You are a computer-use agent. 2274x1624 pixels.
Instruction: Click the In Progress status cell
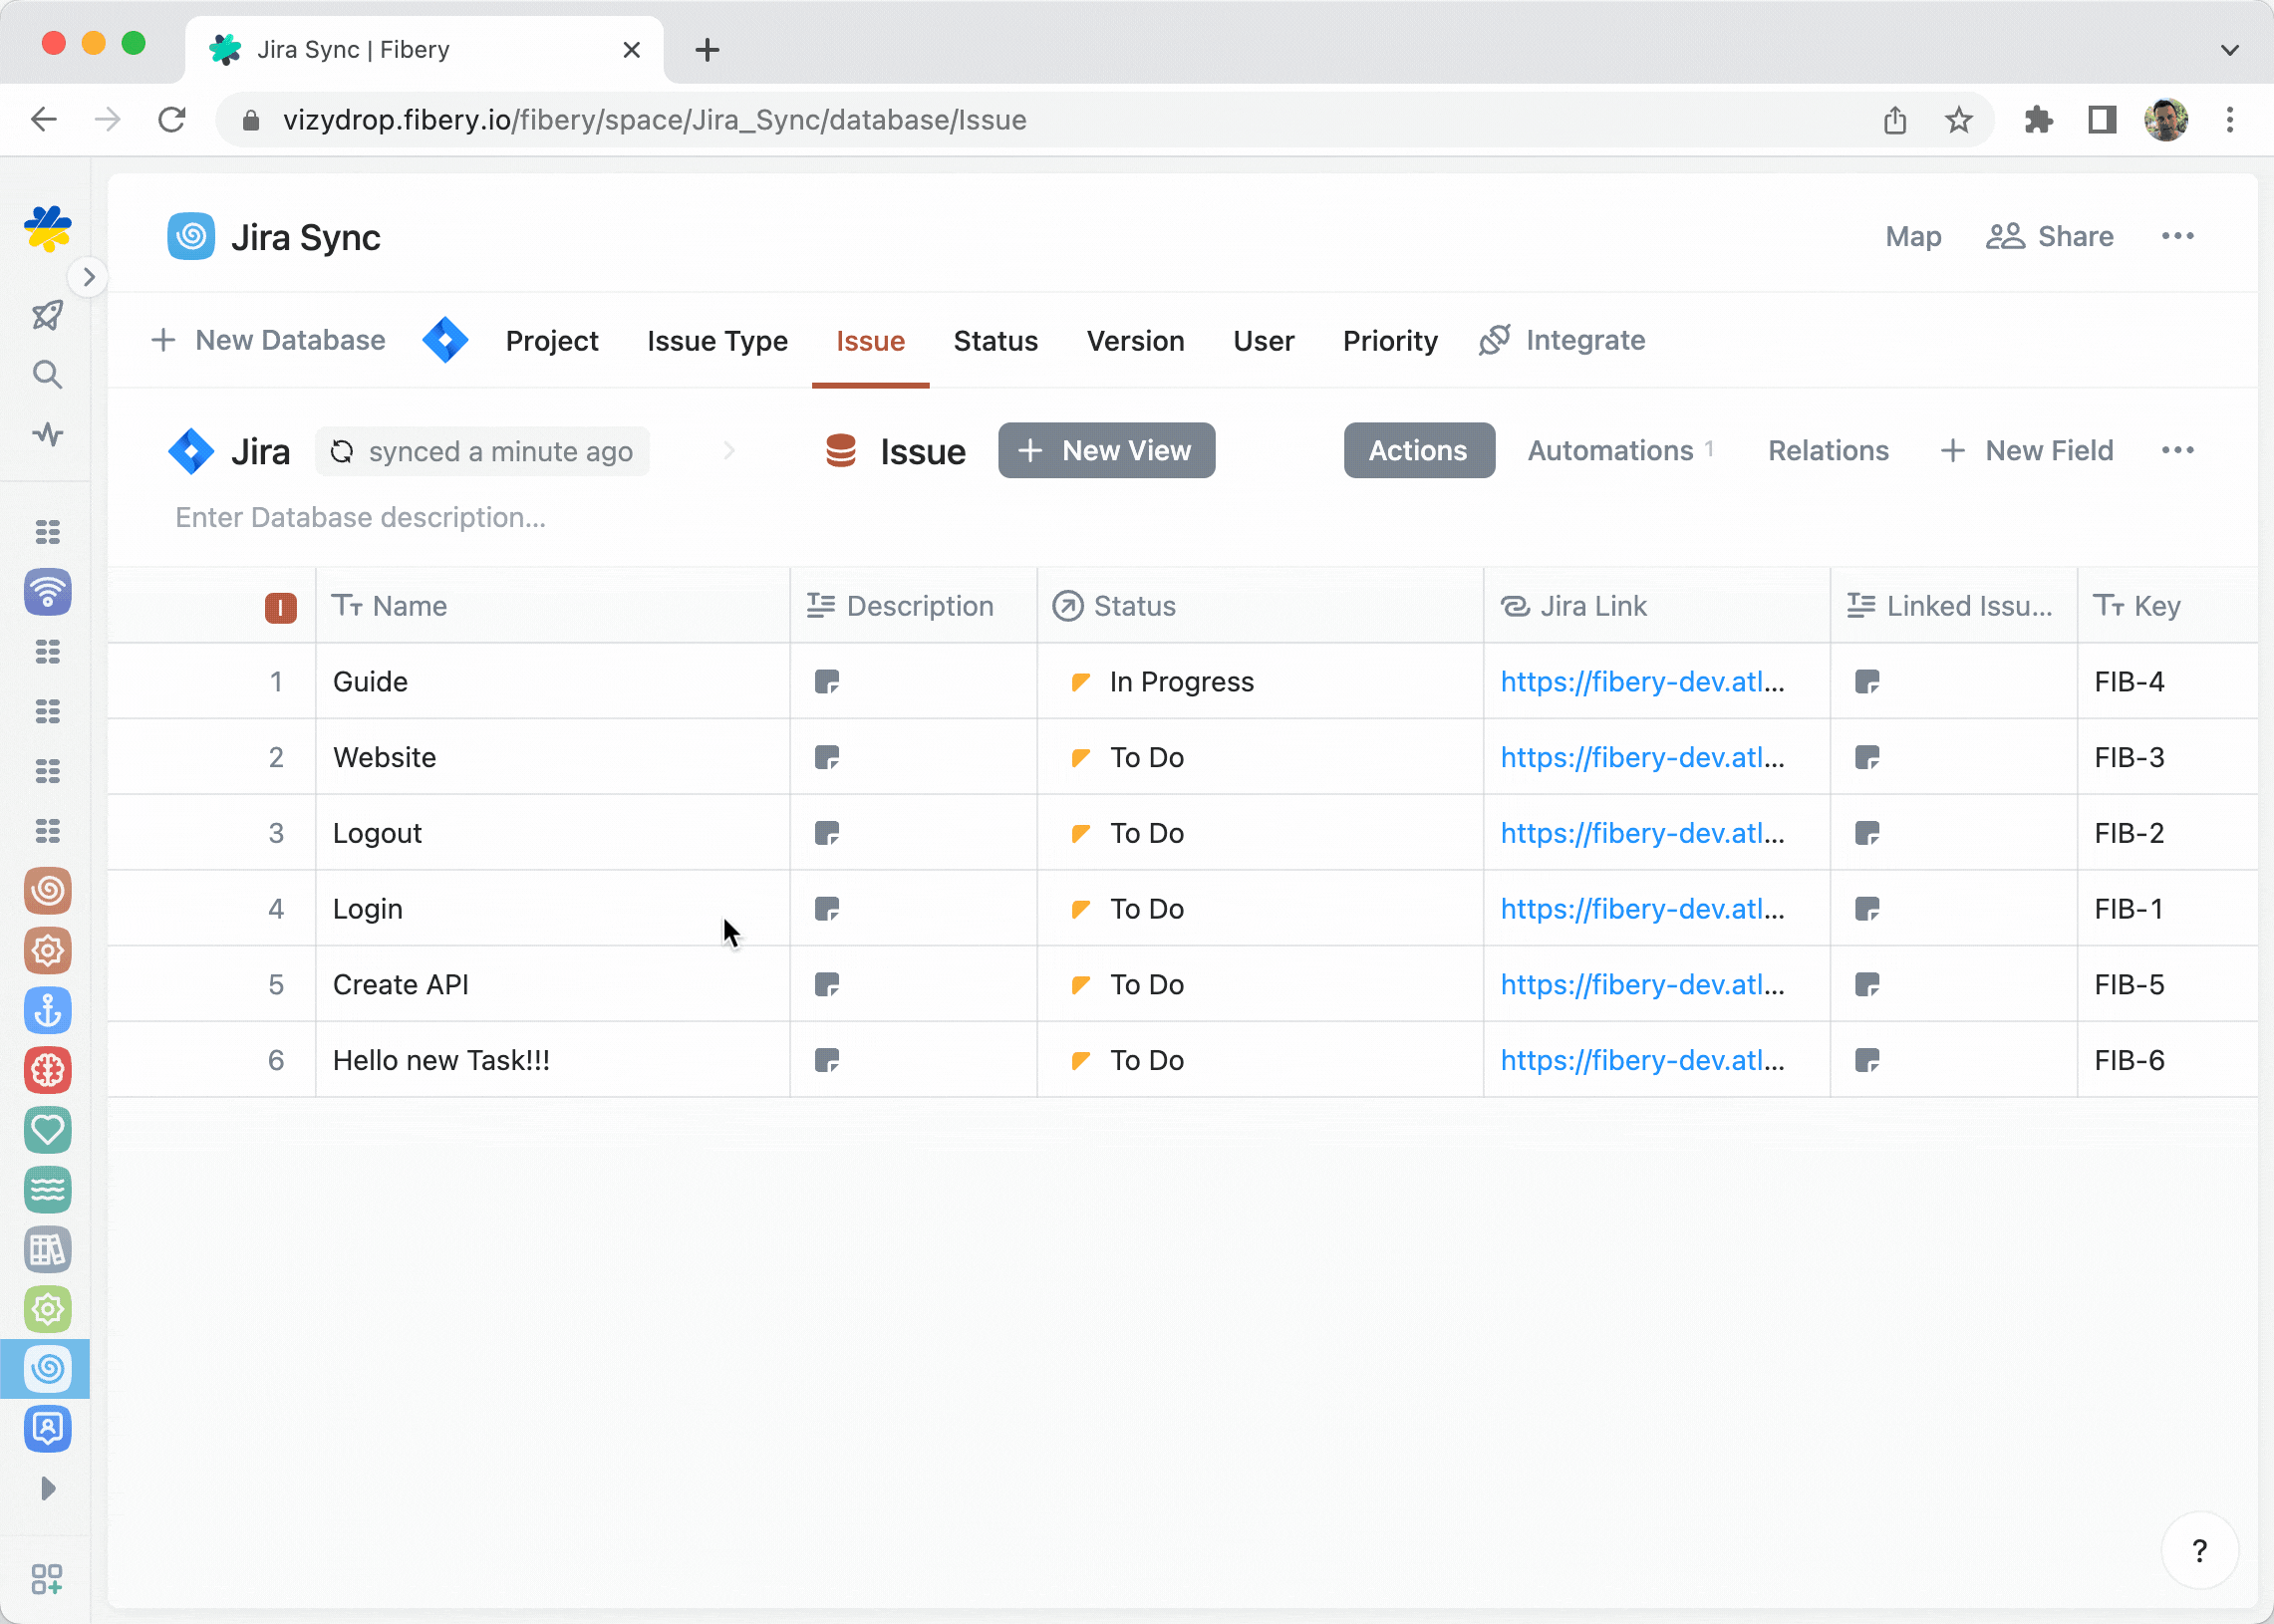click(1260, 682)
